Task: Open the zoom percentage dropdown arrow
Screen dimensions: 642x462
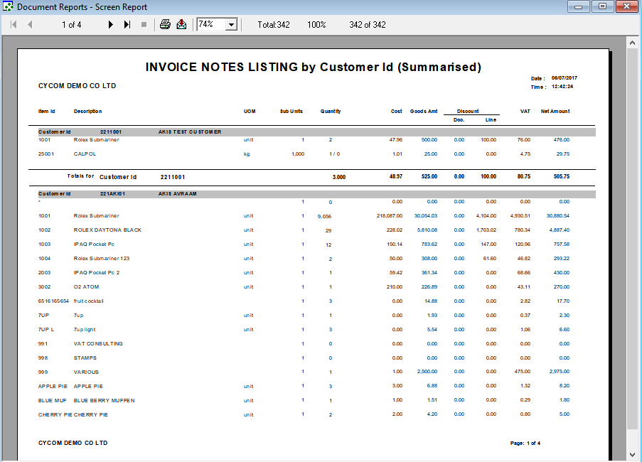Action: tap(231, 25)
